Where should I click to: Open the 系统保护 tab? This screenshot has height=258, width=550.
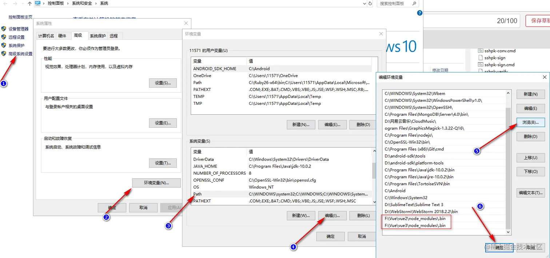pyautogui.click(x=98, y=36)
